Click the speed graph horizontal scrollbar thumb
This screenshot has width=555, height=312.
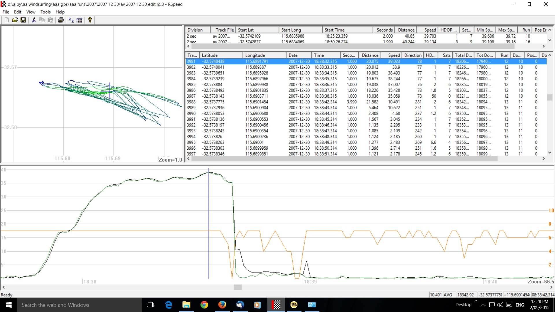pyautogui.click(x=238, y=287)
